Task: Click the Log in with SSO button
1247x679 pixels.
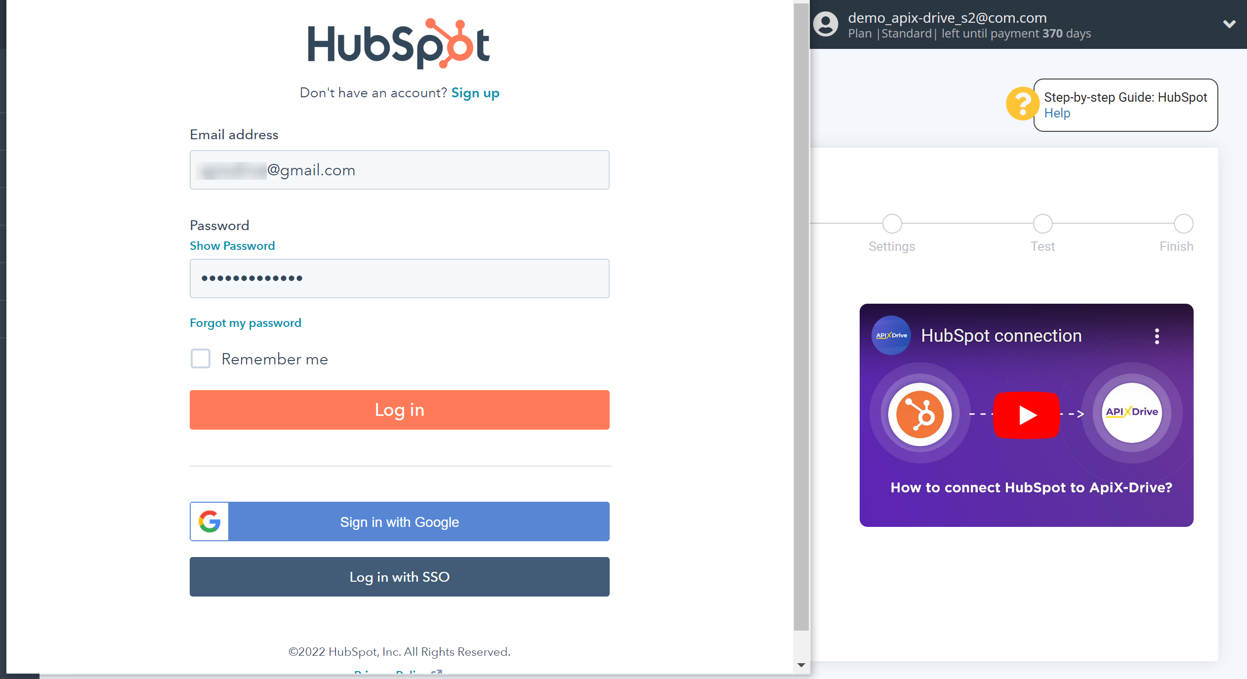Action: [399, 576]
